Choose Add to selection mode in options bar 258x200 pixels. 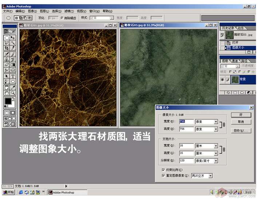pyautogui.click(x=21, y=18)
